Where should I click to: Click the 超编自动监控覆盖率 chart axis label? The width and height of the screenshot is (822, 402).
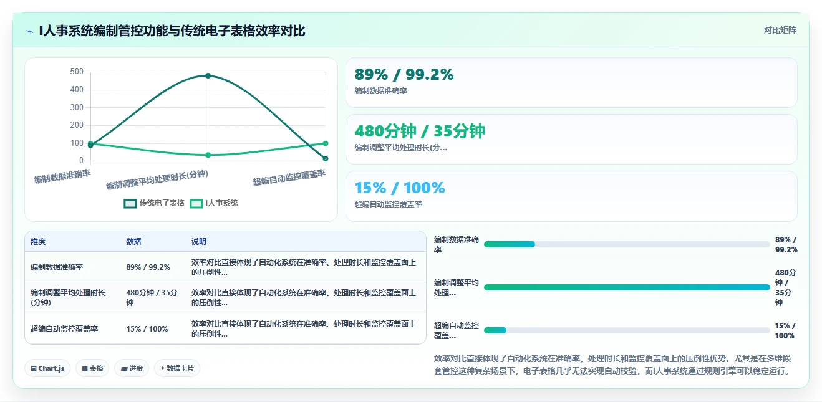click(289, 177)
